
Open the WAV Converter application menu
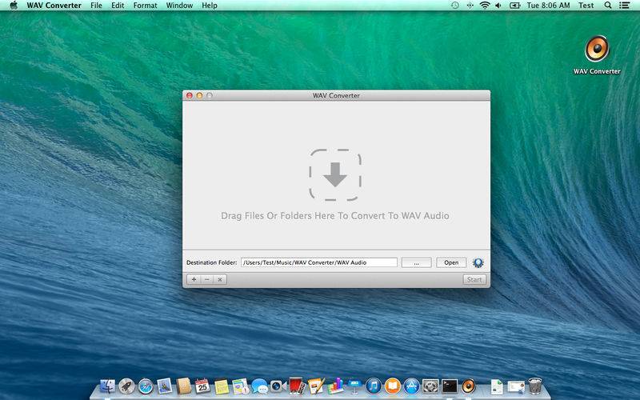54,6
